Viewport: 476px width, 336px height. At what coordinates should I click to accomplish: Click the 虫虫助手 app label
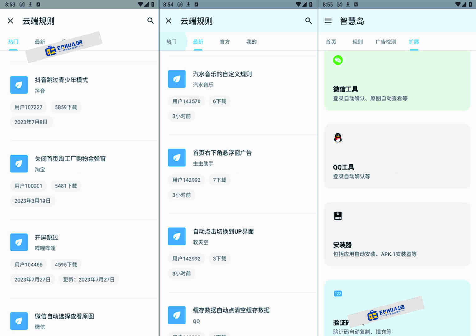(x=203, y=164)
